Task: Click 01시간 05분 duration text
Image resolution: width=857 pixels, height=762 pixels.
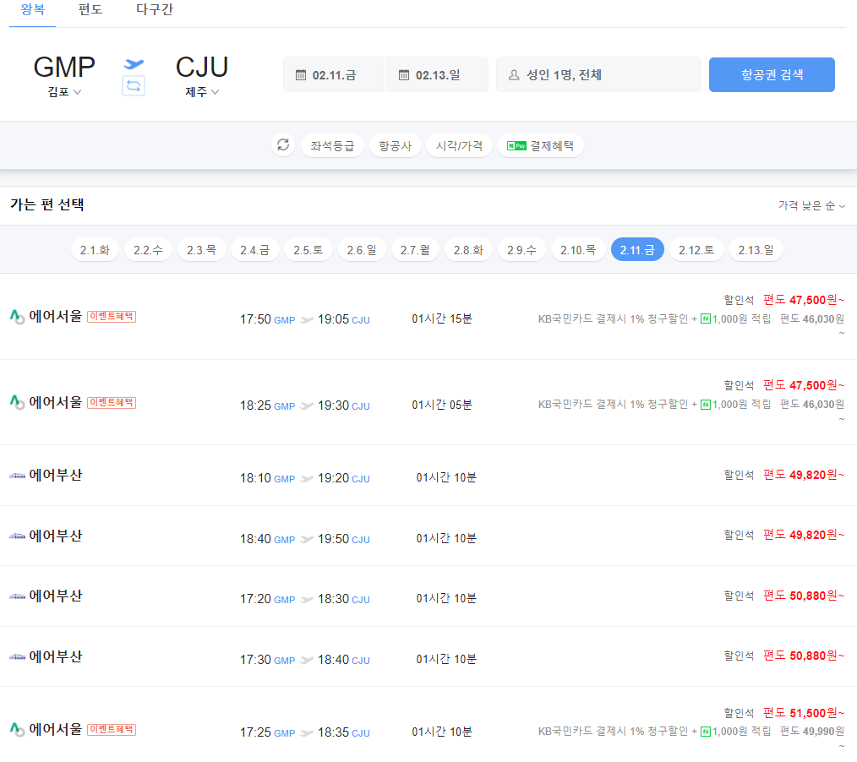Action: 442,405
